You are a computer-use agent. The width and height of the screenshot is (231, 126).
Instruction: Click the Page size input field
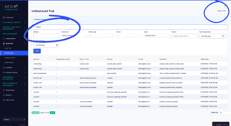[x=225, y=113]
